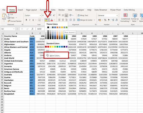Insert a function with the fx icon
Screen dimensions: 143x113
[x=32, y=29]
